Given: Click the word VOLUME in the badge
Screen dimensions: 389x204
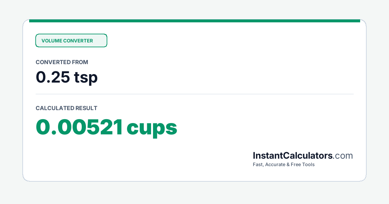Looking at the screenshot, I should [x=52, y=41].
